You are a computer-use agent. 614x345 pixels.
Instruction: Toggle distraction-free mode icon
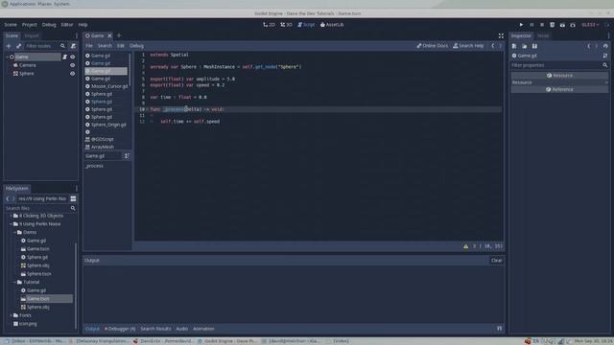click(501, 35)
